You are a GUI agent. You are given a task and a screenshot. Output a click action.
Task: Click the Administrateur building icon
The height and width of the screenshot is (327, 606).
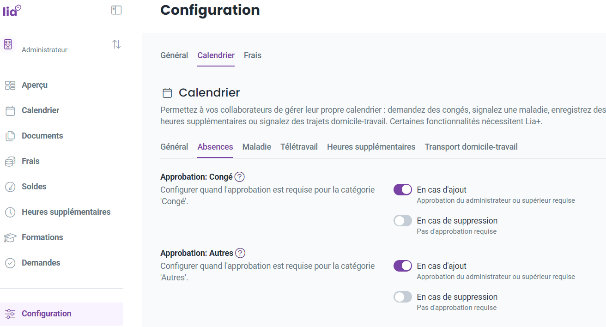(x=8, y=44)
